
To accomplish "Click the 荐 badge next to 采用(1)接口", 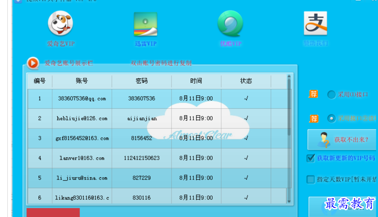I will coord(313,94).
